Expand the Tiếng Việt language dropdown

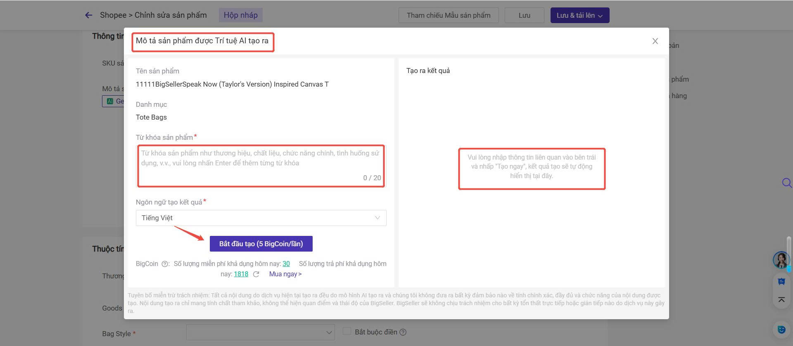[261, 218]
